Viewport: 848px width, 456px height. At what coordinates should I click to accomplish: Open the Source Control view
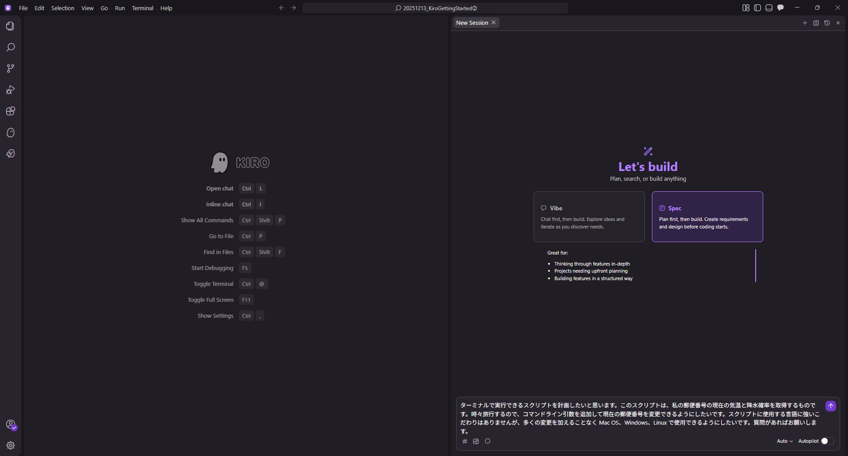[10, 68]
